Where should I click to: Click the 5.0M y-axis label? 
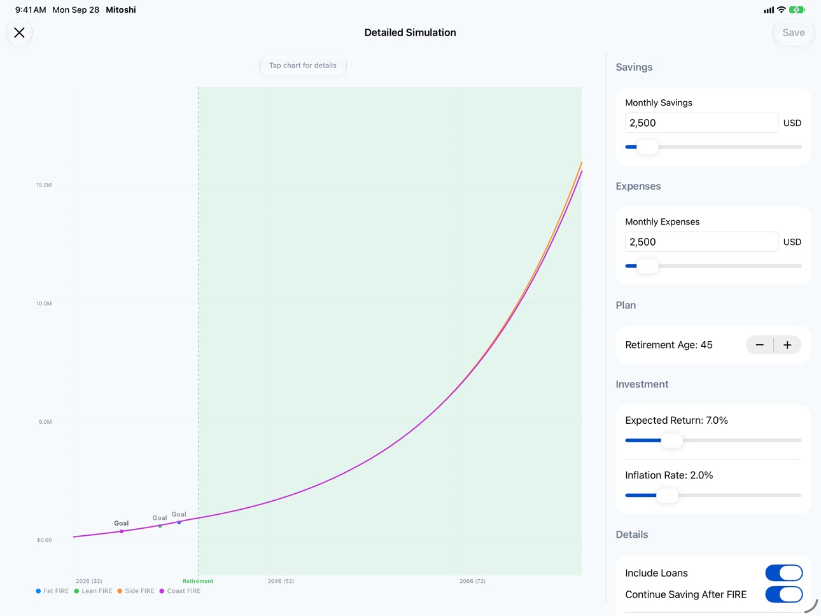click(45, 422)
